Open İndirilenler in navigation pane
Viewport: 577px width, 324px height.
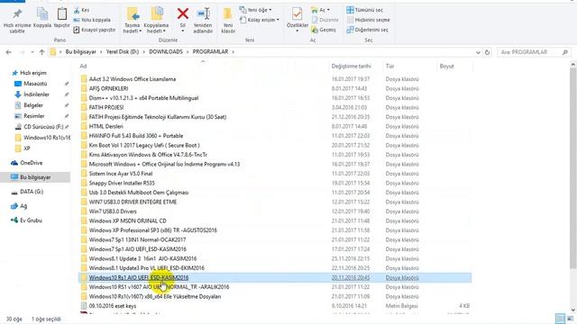coord(36,94)
